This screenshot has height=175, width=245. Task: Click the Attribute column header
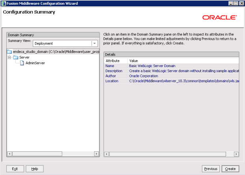[116, 61]
